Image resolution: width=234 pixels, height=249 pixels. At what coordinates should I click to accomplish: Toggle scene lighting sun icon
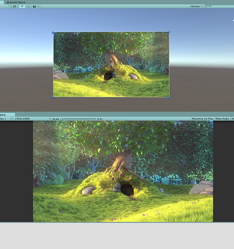click(x=22, y=6)
